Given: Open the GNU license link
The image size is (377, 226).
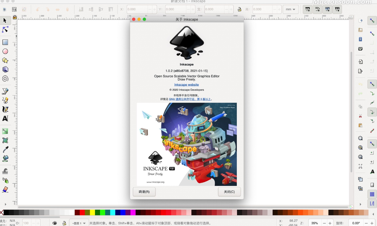Looking at the screenshot, I should pos(190,99).
